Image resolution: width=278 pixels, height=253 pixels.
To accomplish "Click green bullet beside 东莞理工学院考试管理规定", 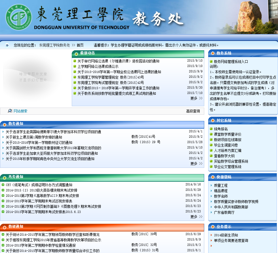I will point(75,83).
